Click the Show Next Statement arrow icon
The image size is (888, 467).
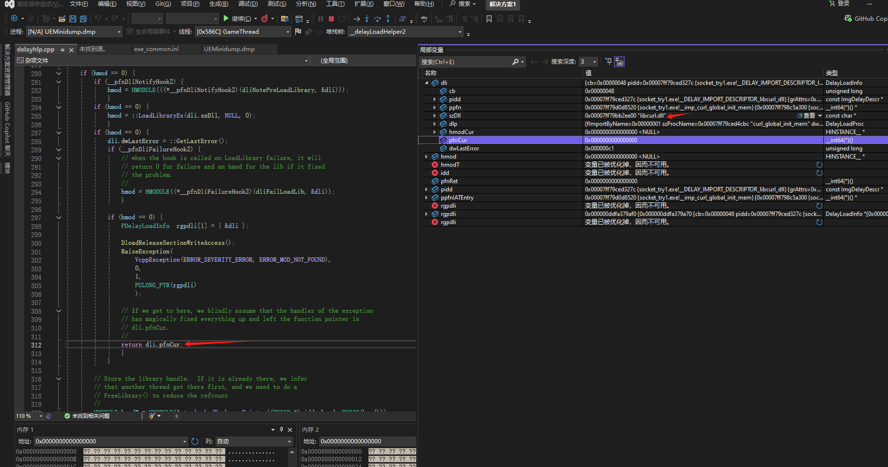(x=356, y=19)
